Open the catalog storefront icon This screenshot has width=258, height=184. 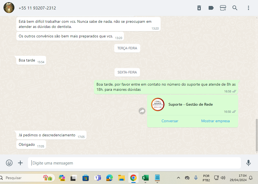tap(223, 8)
